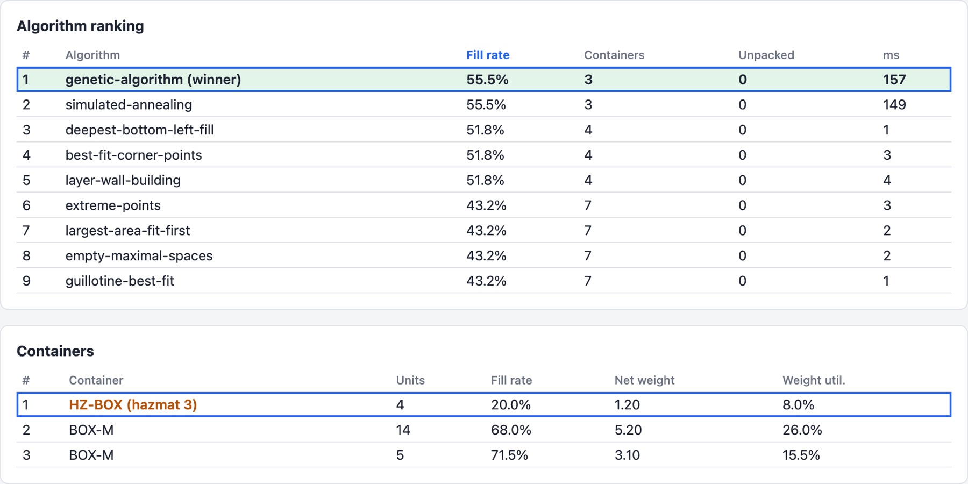Click the 20.0% fill rate cell
Screen dimensions: 968x484
click(511, 404)
